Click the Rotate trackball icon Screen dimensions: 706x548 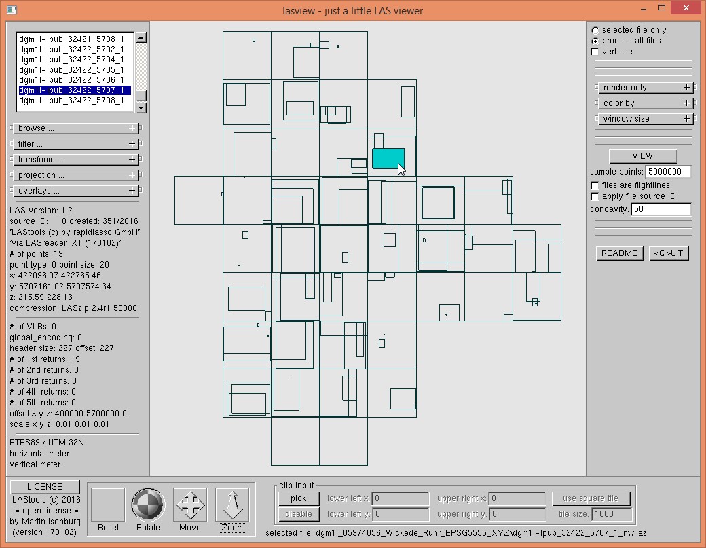tap(147, 505)
